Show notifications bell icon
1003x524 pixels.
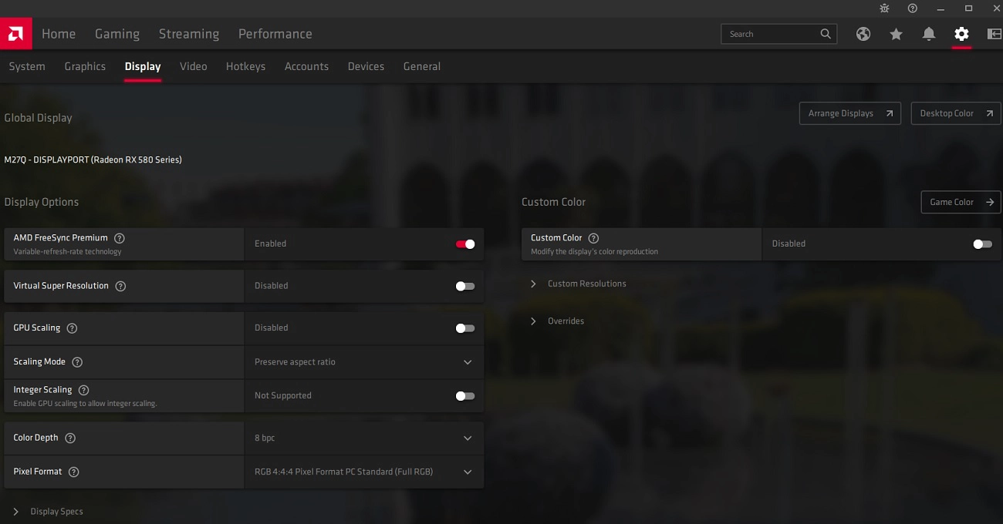tap(929, 34)
